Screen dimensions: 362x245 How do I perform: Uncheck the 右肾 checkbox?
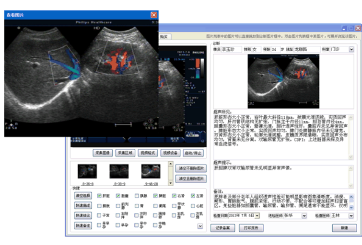pos(174,196)
